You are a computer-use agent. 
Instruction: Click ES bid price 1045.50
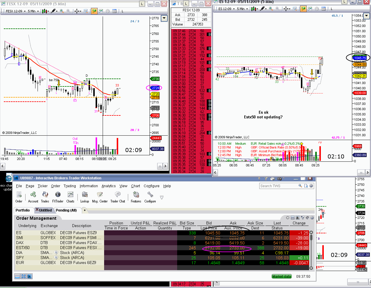tap(213, 233)
